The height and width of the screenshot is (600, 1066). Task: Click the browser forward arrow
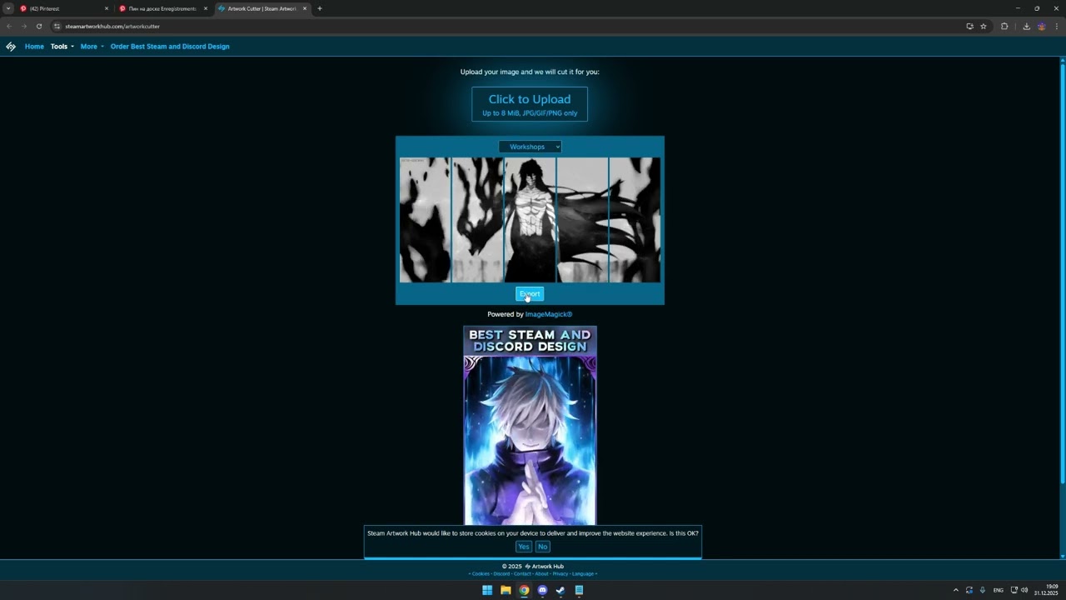point(24,26)
